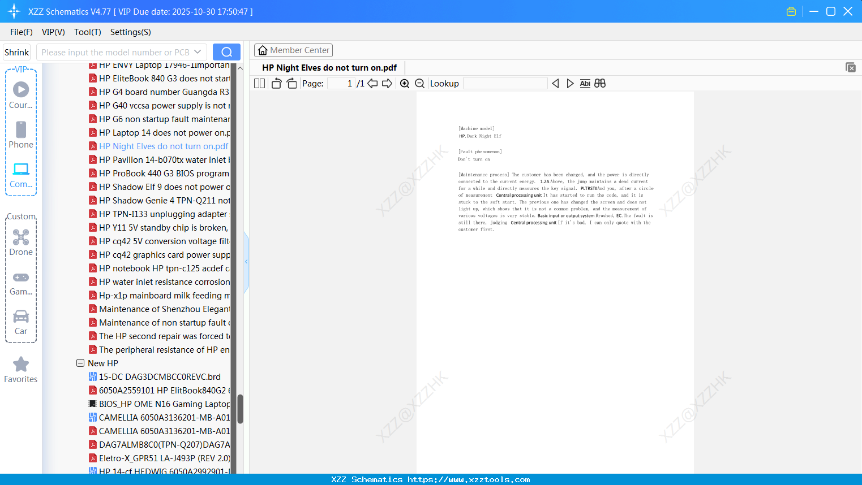862x485 pixels.
Task: Open HP TPN-I133 unplugging adapter file
Action: pyautogui.click(x=158, y=214)
